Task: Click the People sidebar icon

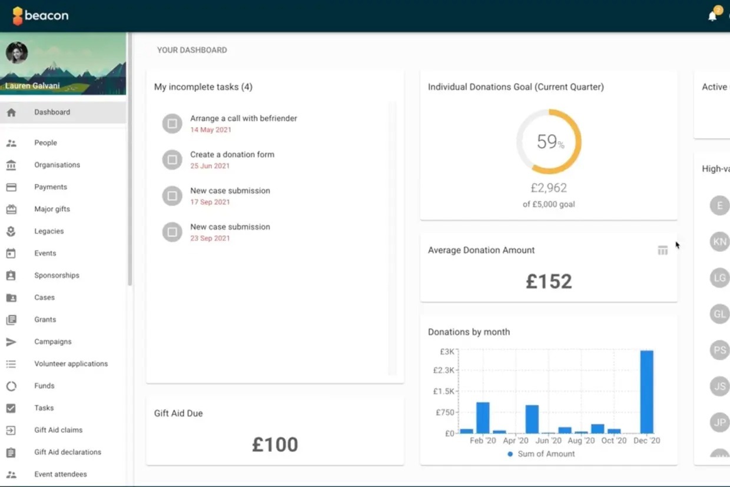Action: [x=11, y=143]
